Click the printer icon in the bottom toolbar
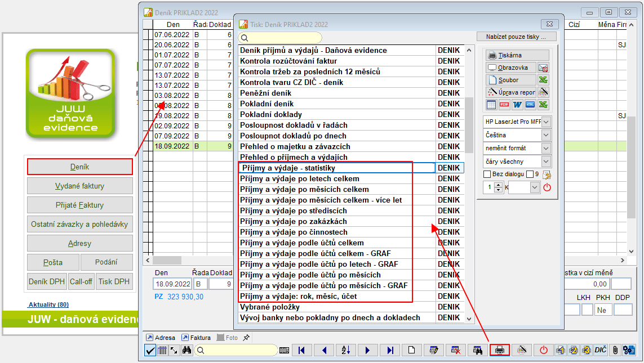This screenshot has width=644, height=363. point(499,350)
